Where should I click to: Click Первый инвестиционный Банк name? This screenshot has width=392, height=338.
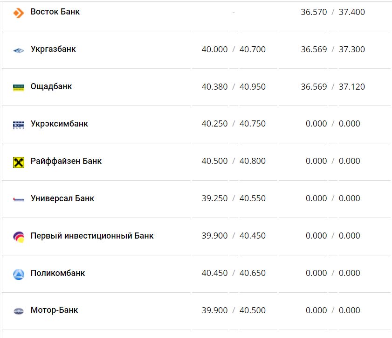92,236
